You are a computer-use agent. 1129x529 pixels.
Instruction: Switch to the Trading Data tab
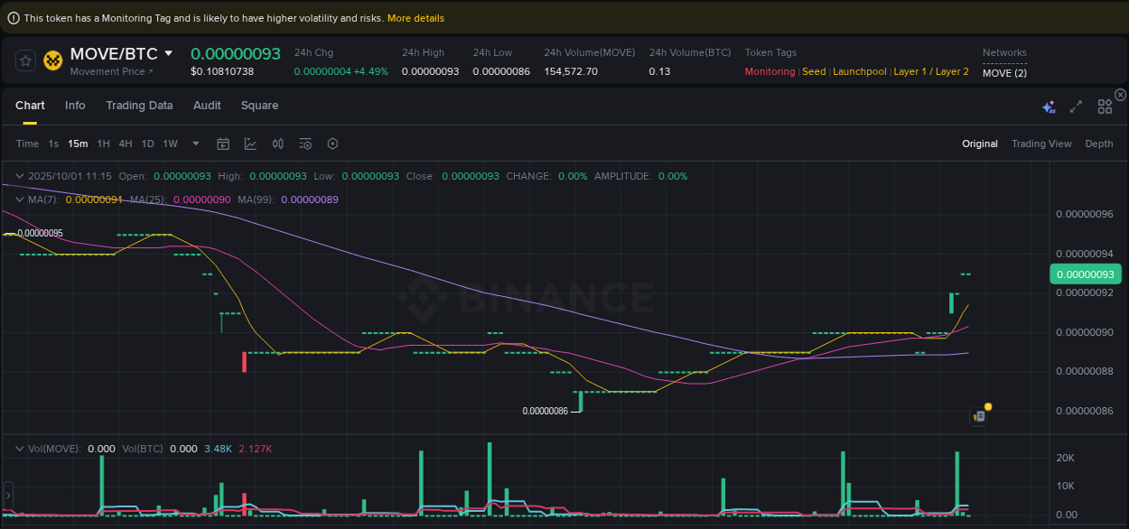click(x=139, y=106)
